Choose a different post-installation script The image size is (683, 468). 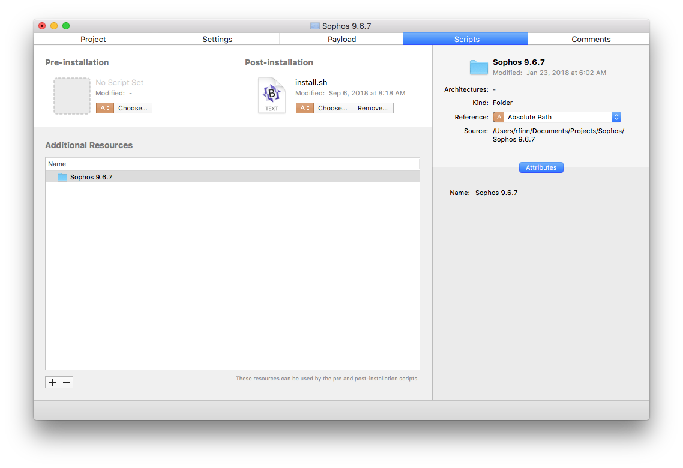click(x=332, y=108)
